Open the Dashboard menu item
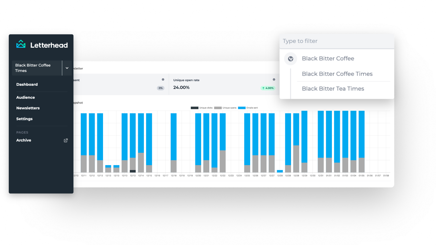Screen dimensions: 436x245 click(x=27, y=84)
